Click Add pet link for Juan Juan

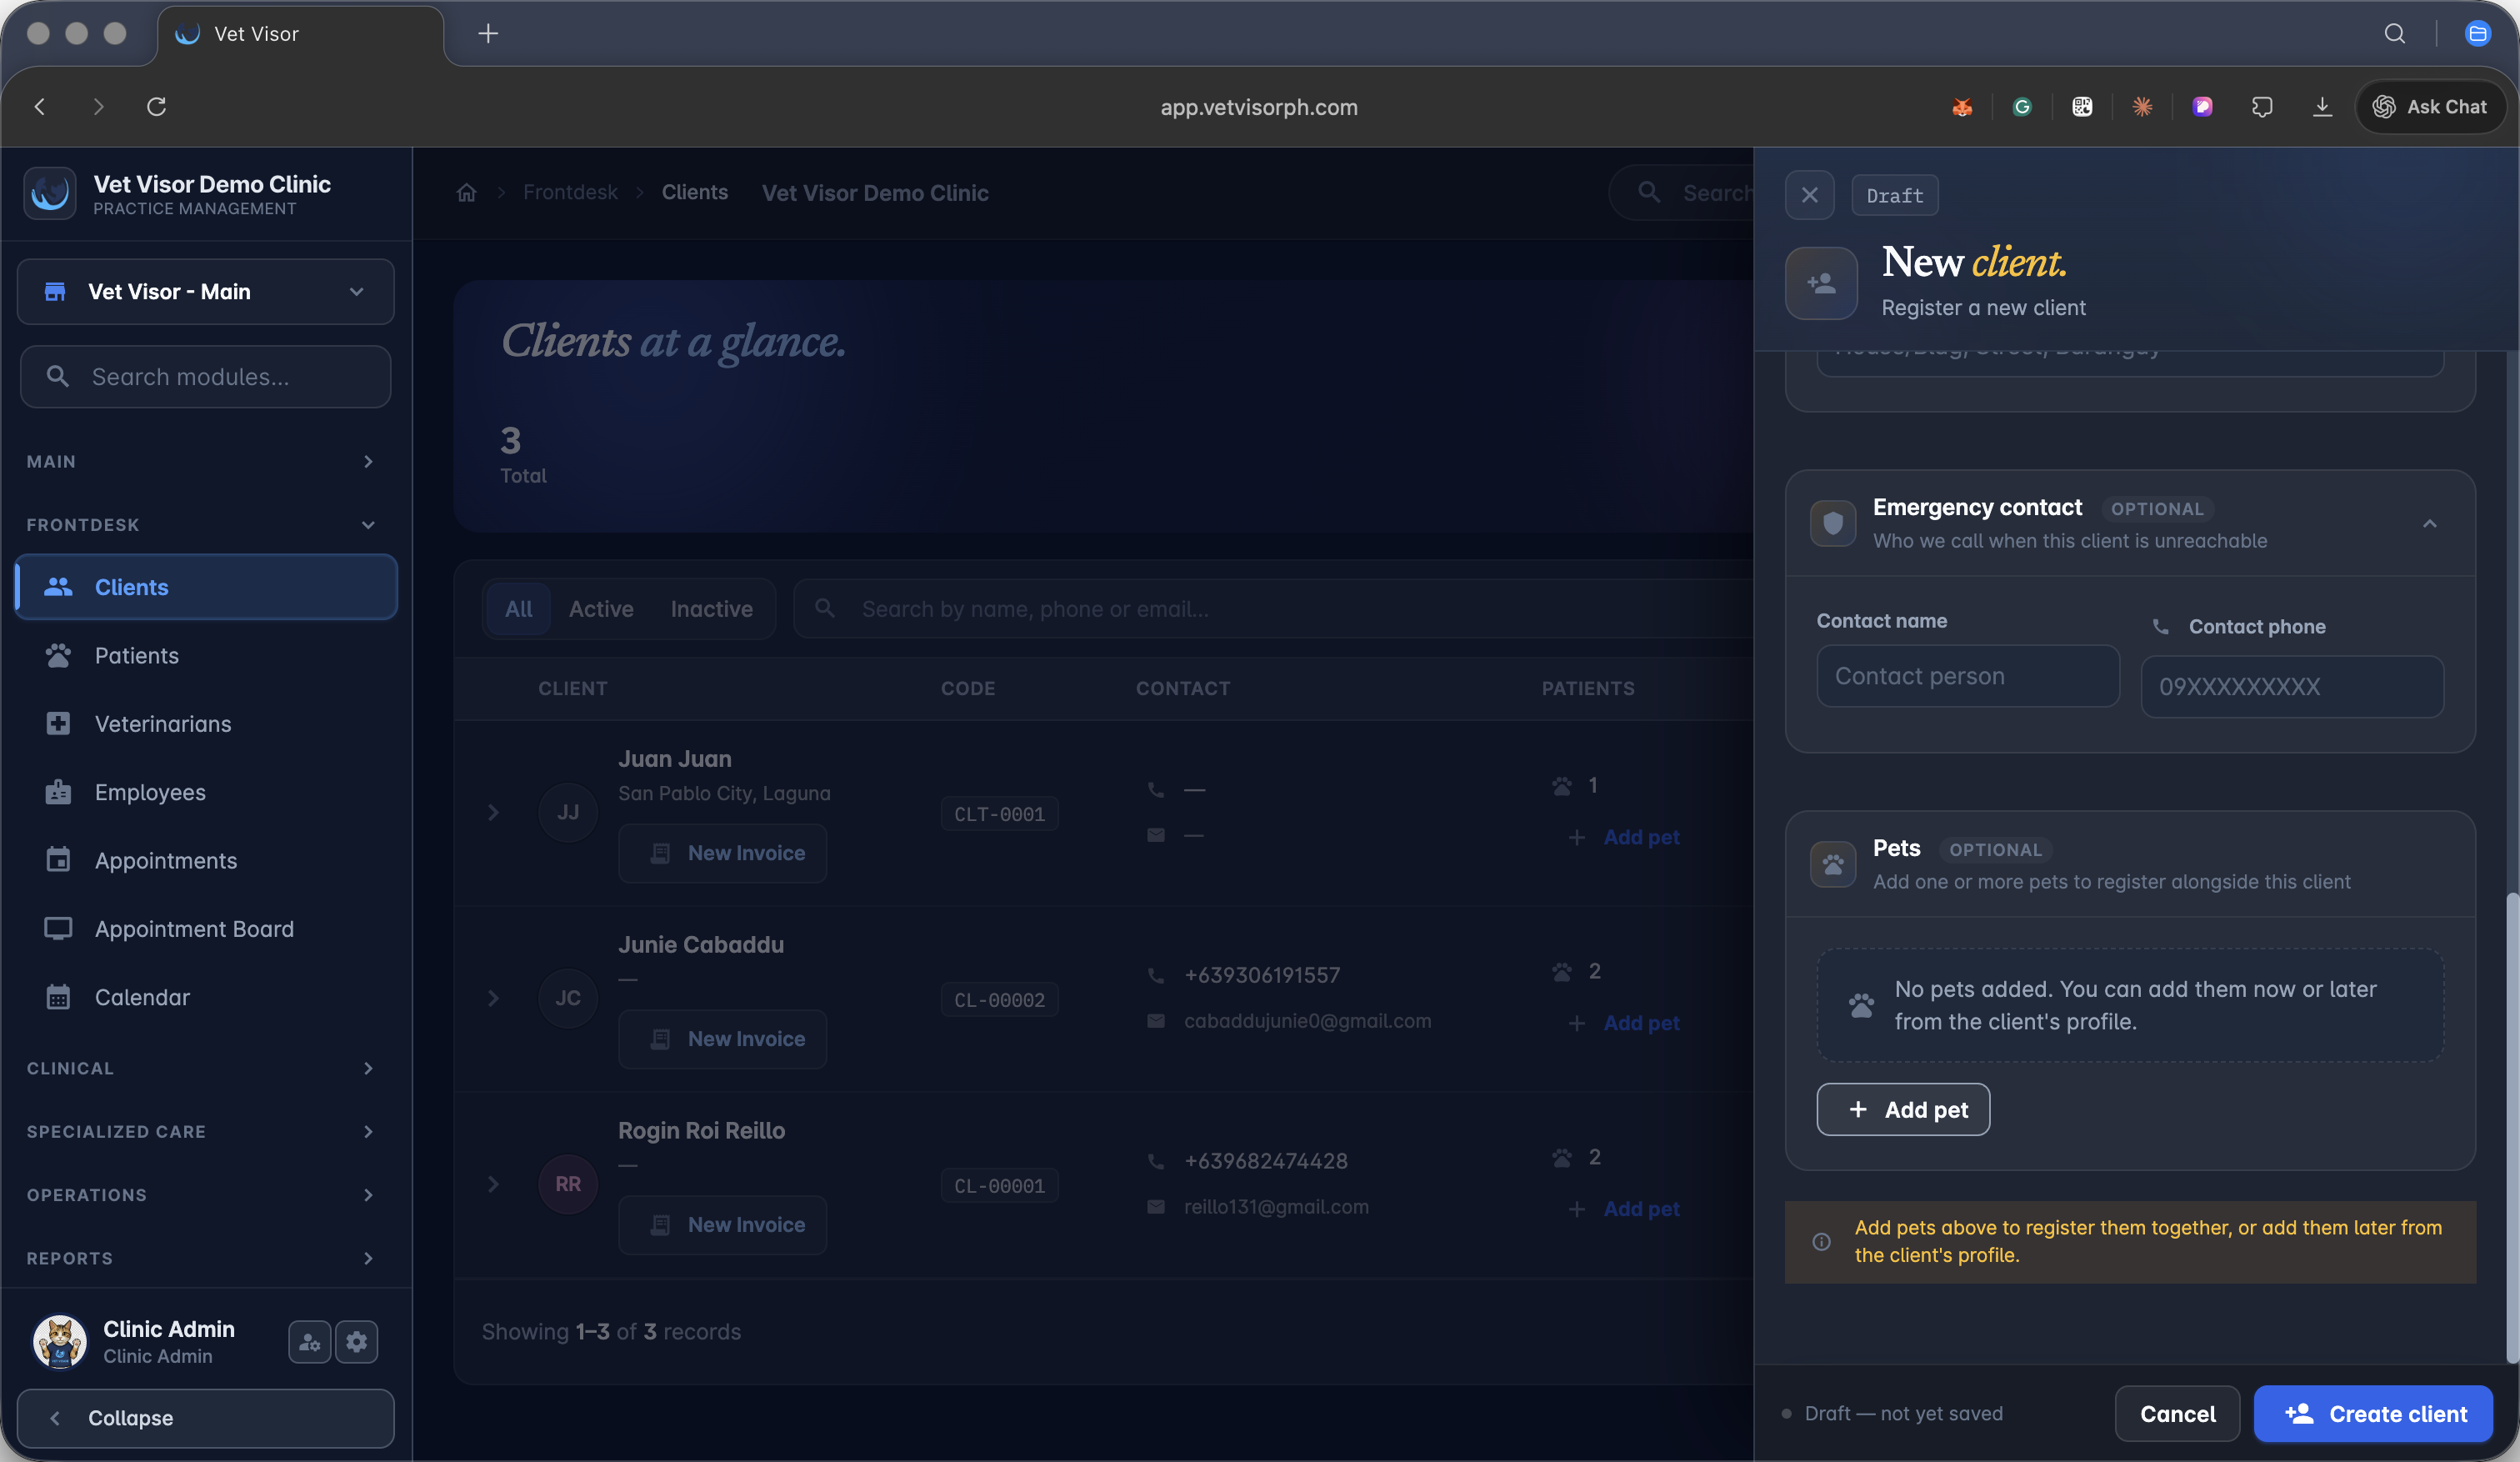tap(1625, 837)
